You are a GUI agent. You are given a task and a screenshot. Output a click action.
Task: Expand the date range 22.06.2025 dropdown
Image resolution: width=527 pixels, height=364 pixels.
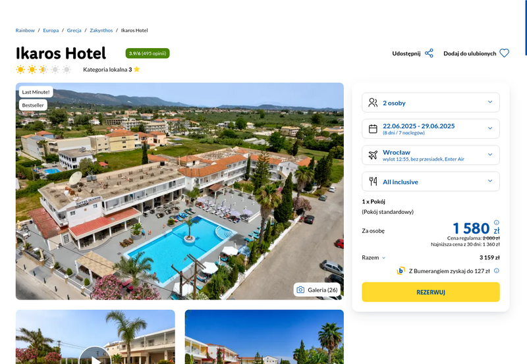click(x=431, y=128)
